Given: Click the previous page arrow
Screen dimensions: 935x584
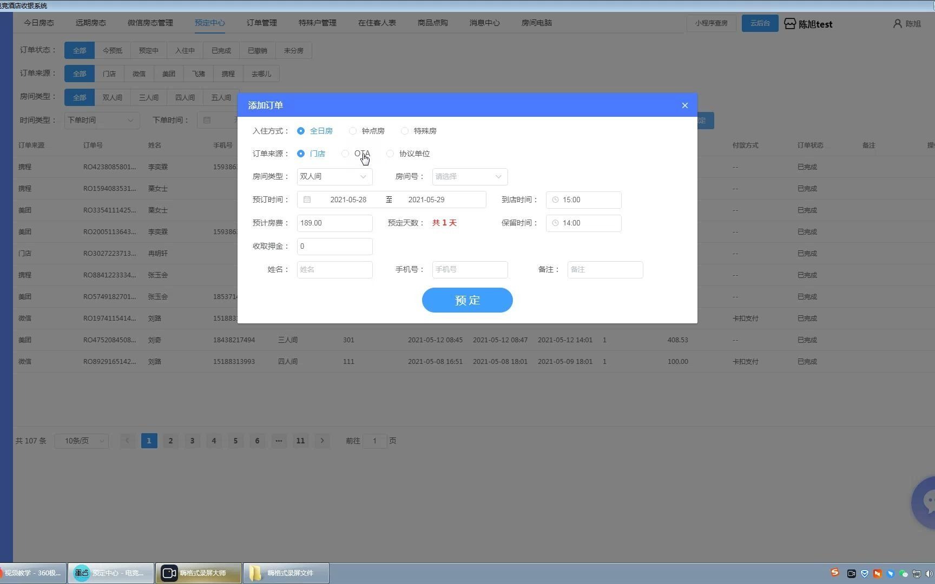Looking at the screenshot, I should point(127,441).
